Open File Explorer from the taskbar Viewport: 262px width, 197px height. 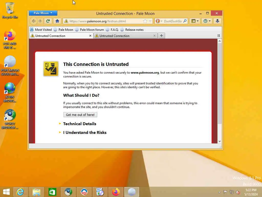point(36,192)
